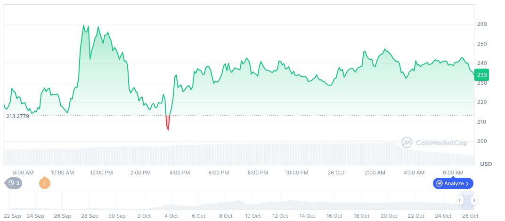This screenshot has height=221, width=505.
Task: Click the right handle of the range navigator
Action: [x=474, y=200]
